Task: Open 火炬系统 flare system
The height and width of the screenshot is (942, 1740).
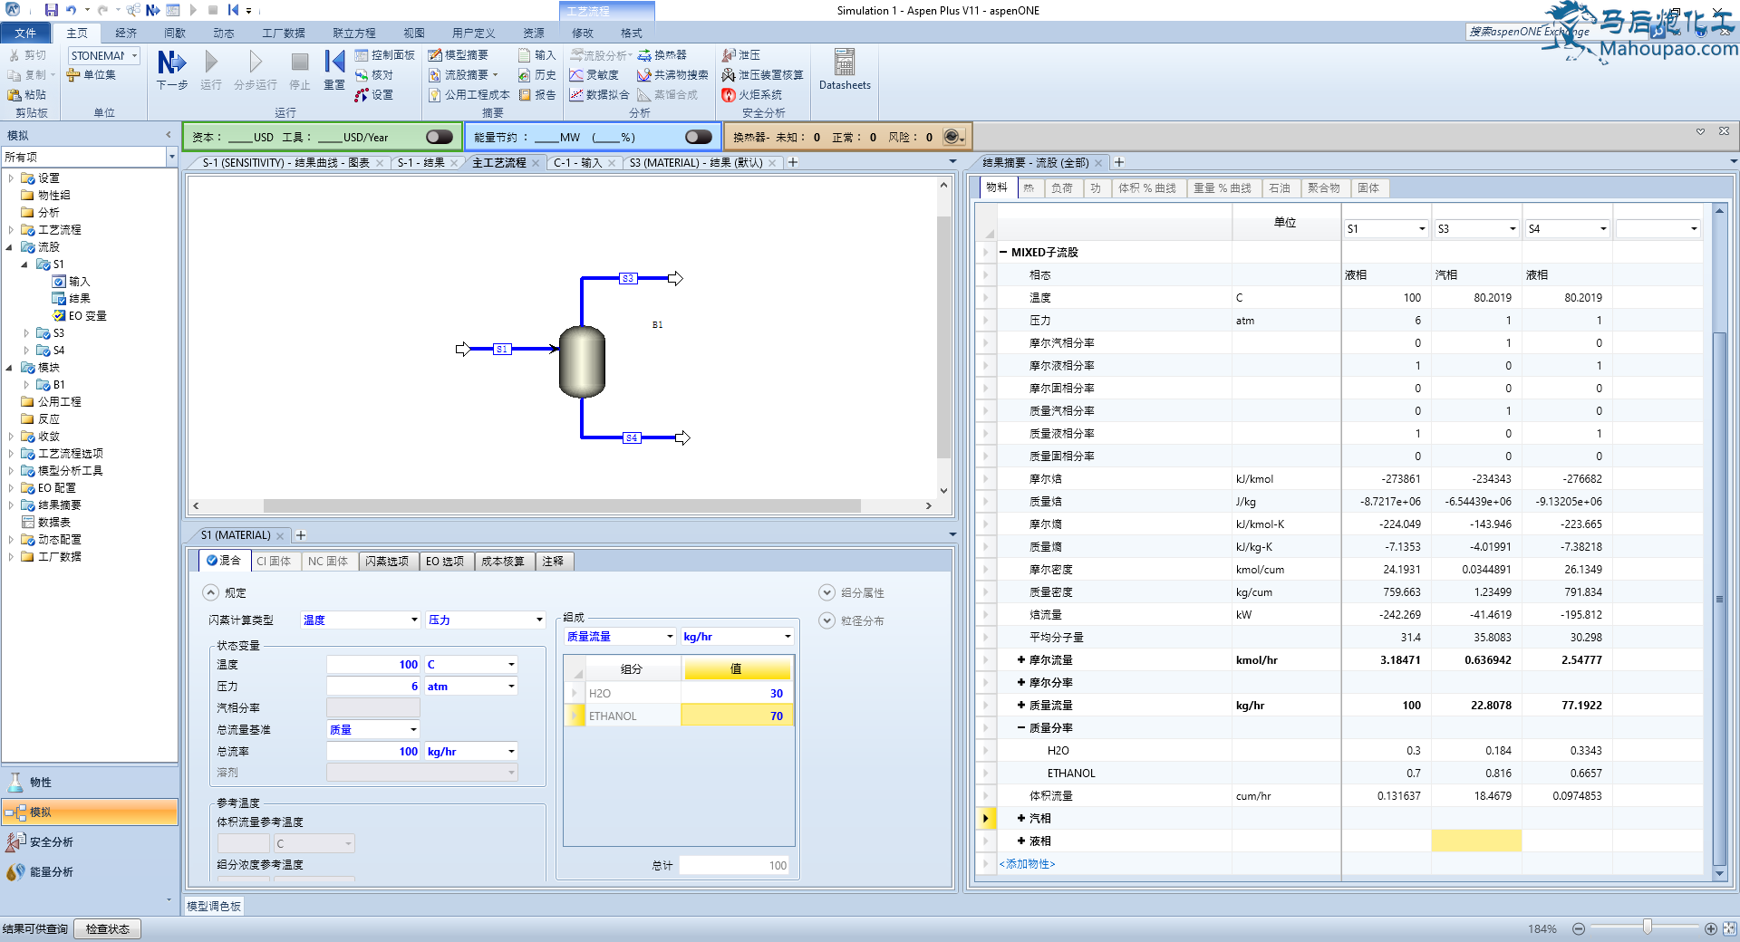Action: (751, 95)
